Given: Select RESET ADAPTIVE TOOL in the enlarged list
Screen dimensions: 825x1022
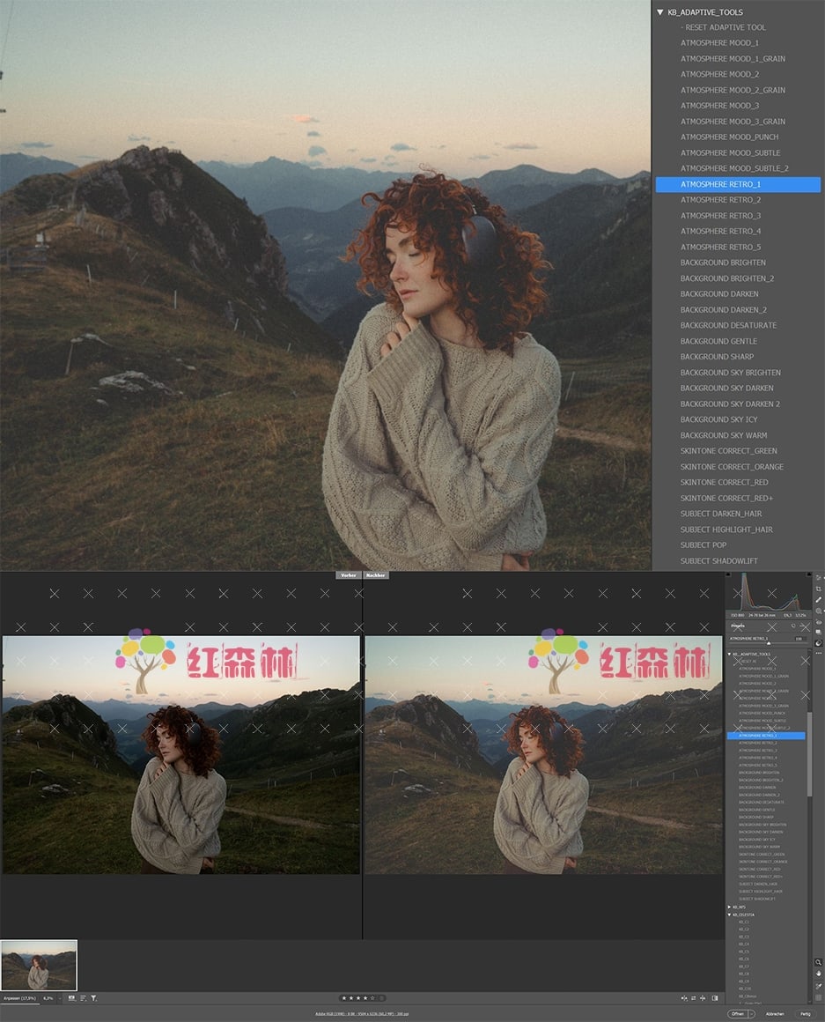Looking at the screenshot, I should pos(723,27).
